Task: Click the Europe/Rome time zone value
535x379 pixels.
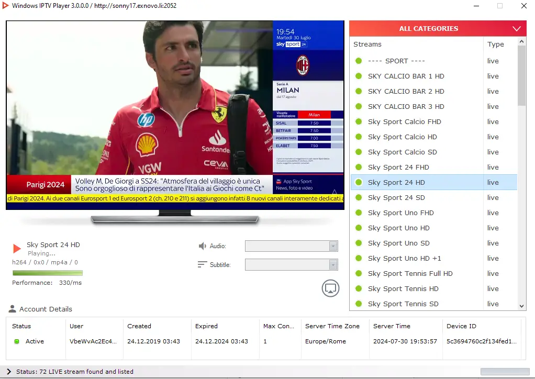Action: [326, 341]
